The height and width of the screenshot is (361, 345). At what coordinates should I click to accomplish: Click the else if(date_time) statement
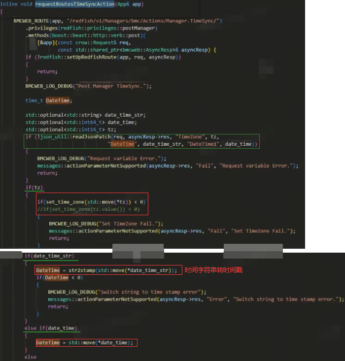pos(51,328)
